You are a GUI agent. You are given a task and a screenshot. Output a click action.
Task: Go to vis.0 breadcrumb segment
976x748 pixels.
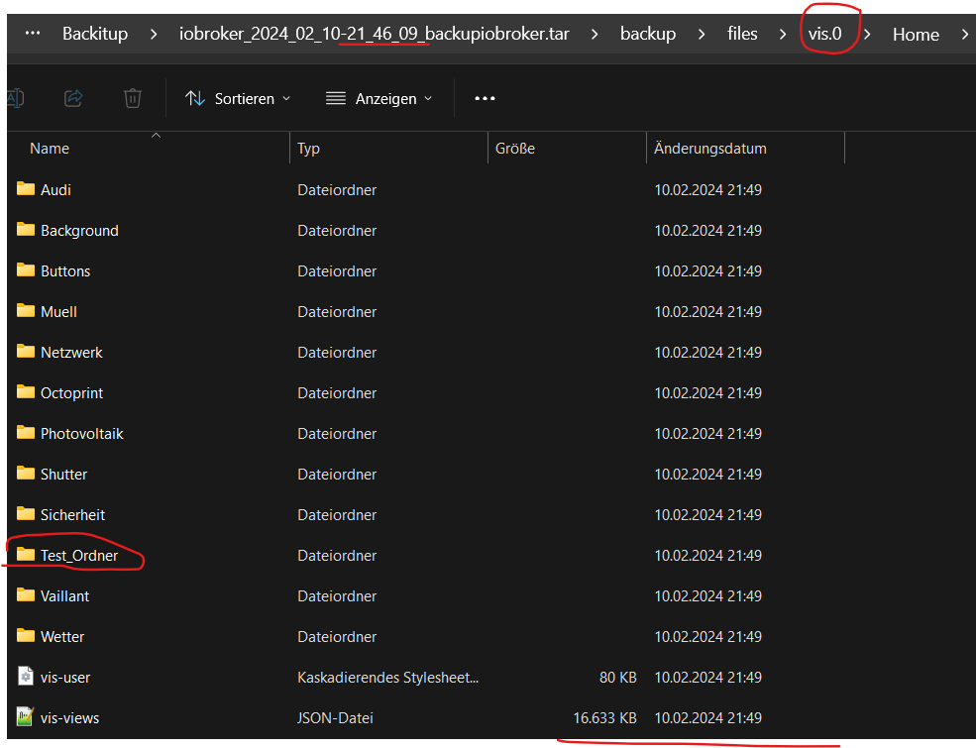[824, 34]
